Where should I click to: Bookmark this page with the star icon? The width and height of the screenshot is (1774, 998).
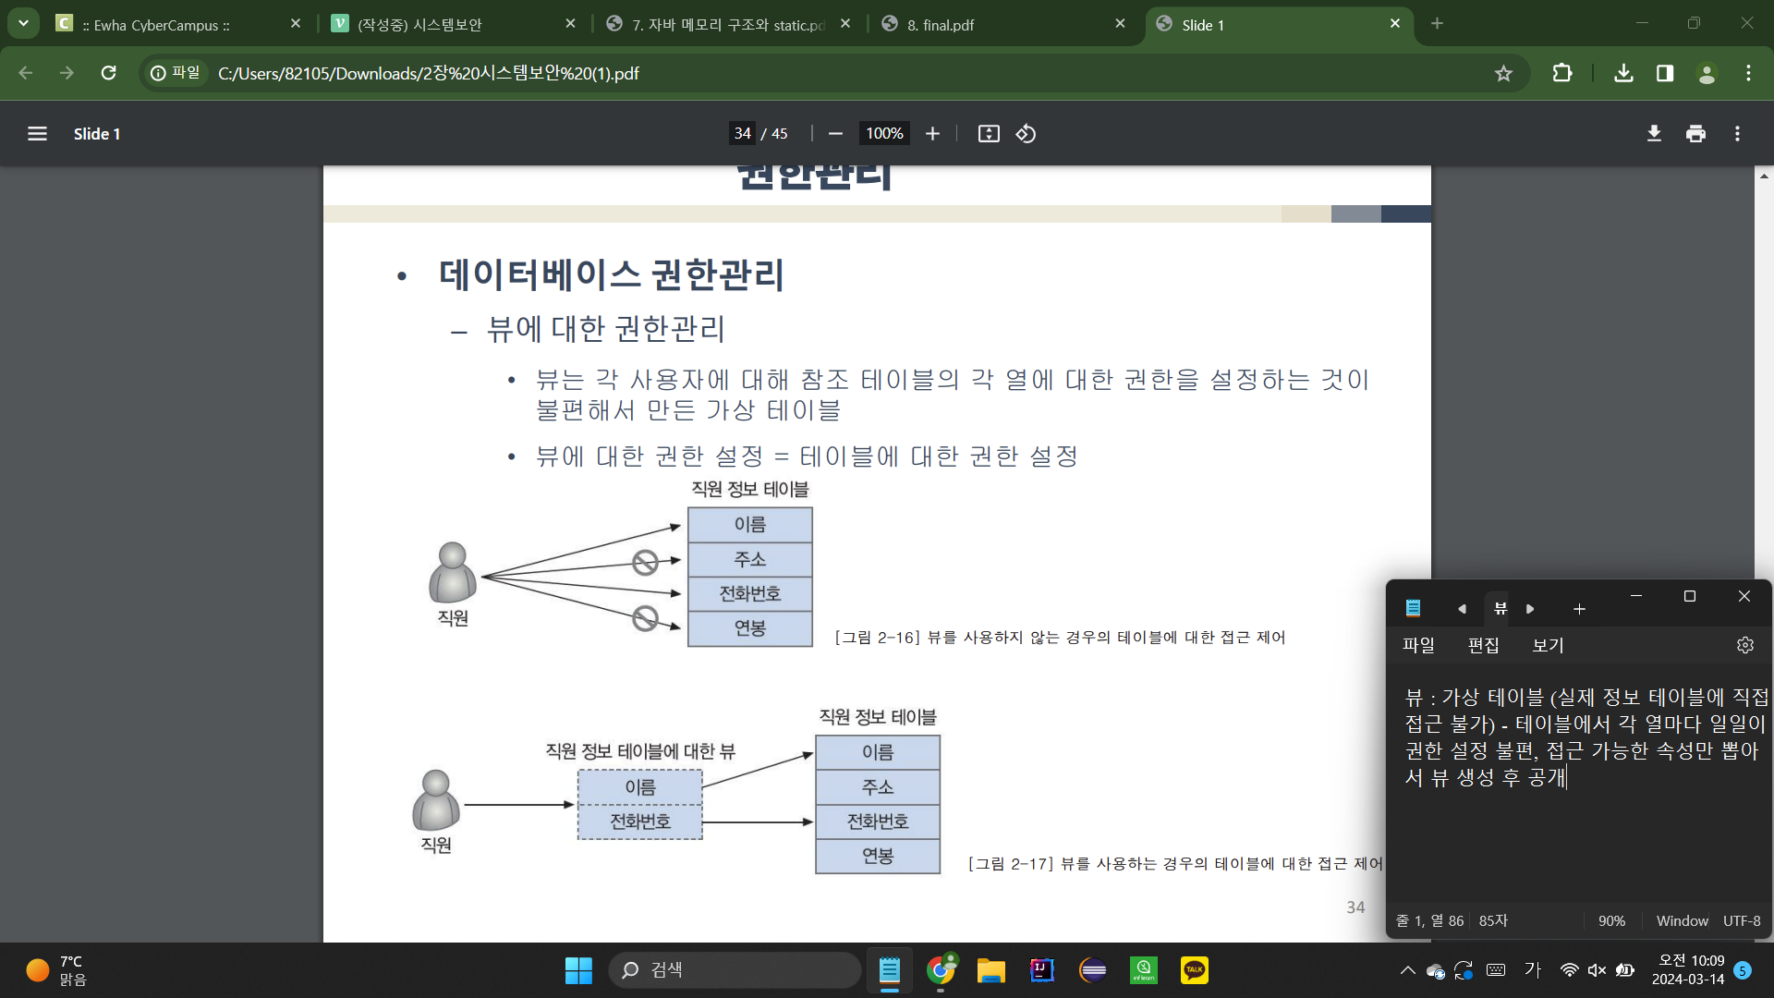pos(1503,73)
